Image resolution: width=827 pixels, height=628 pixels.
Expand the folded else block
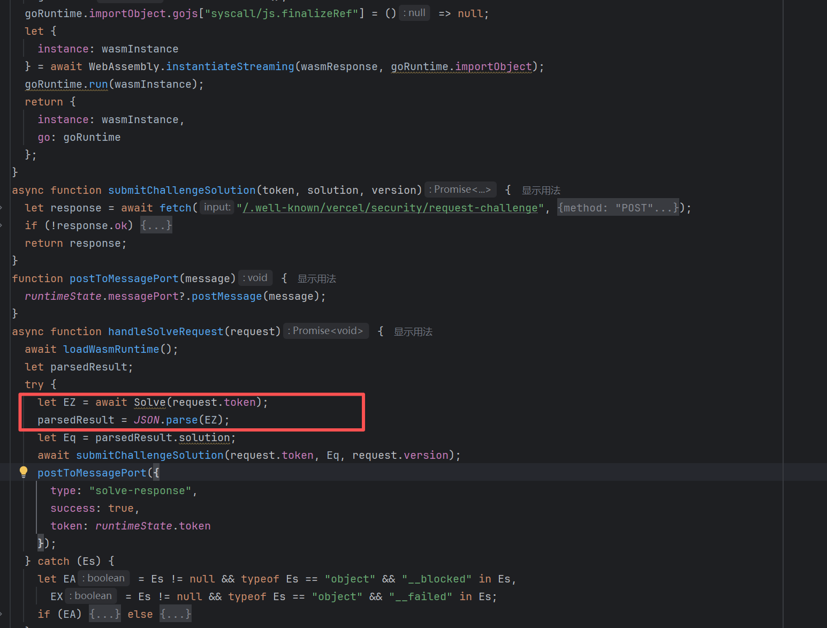point(176,614)
